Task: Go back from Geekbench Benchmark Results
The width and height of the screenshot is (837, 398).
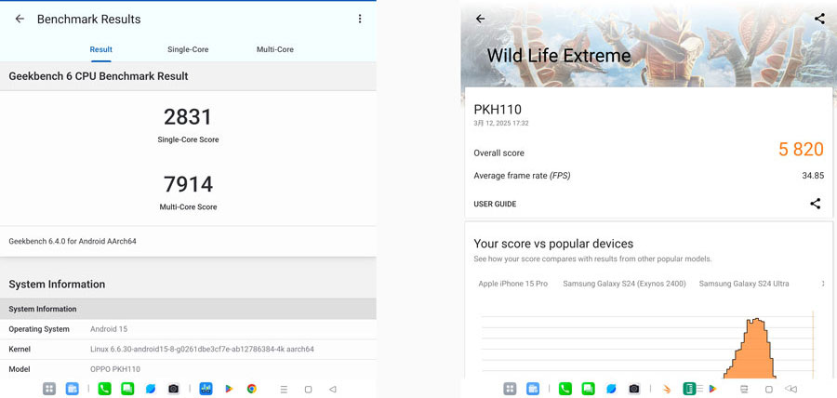Action: [x=20, y=20]
